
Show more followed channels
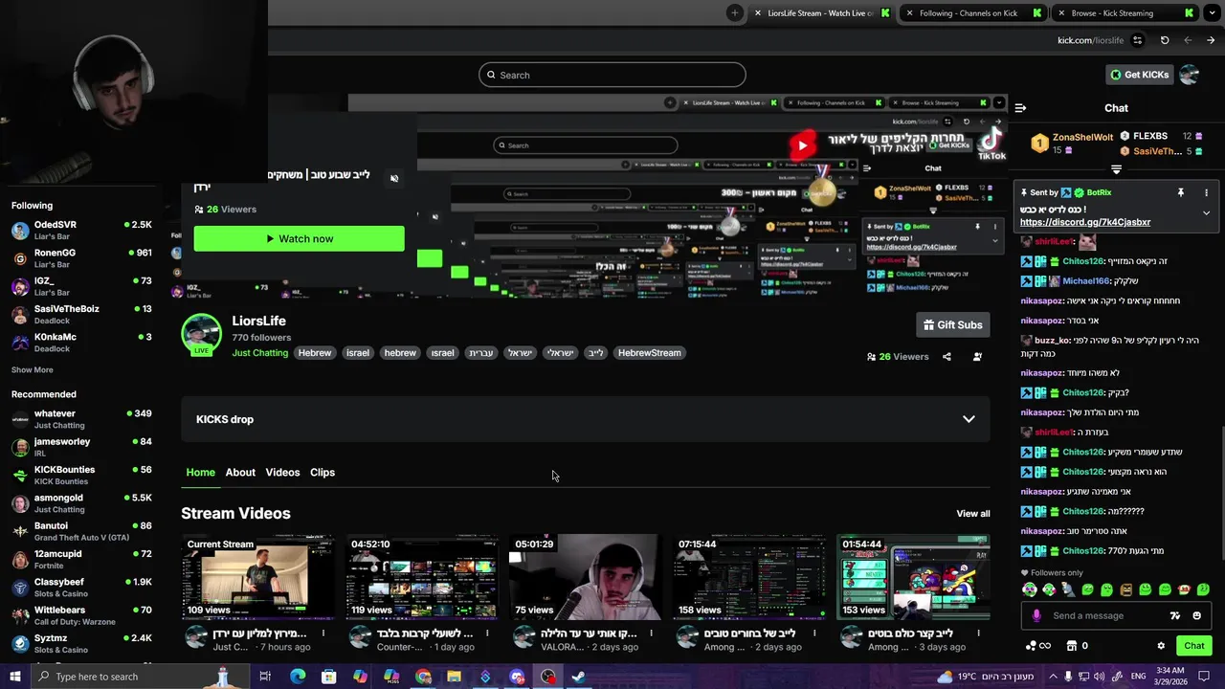33,370
